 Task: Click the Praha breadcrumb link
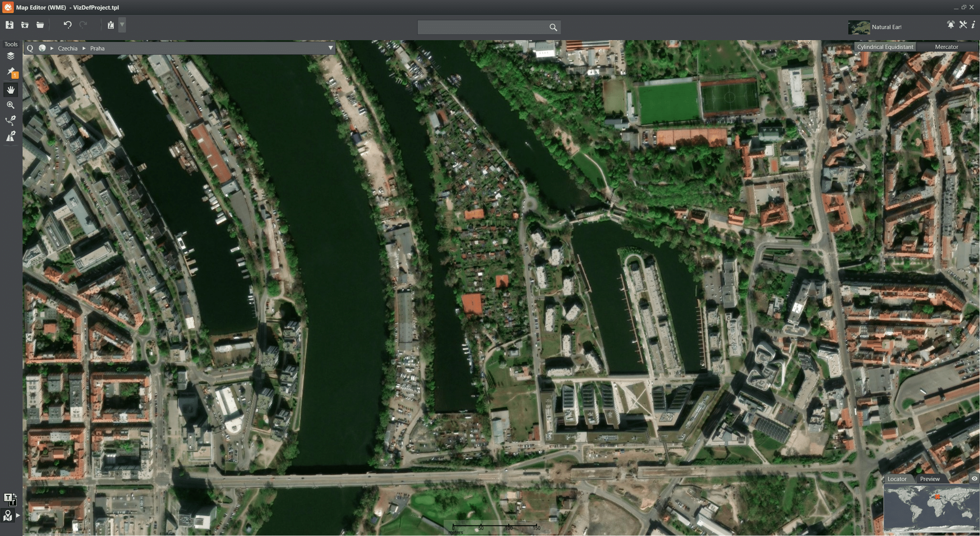tap(97, 48)
